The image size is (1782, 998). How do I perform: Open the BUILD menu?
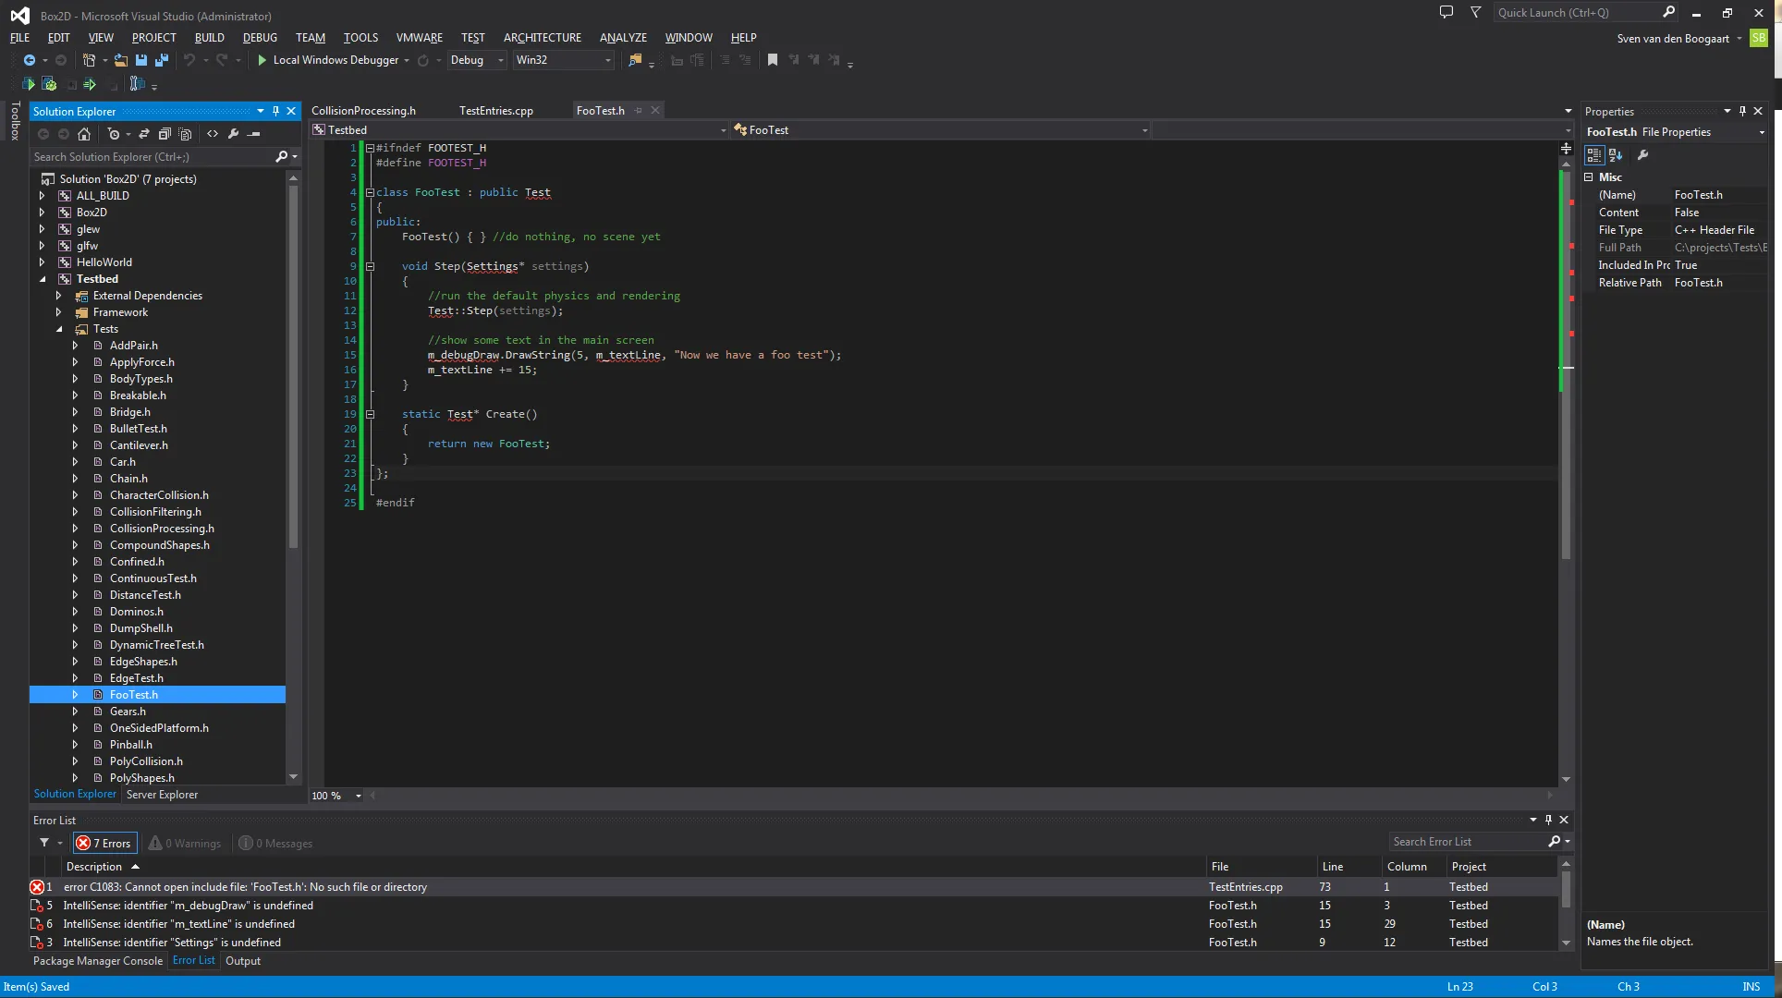[209, 38]
